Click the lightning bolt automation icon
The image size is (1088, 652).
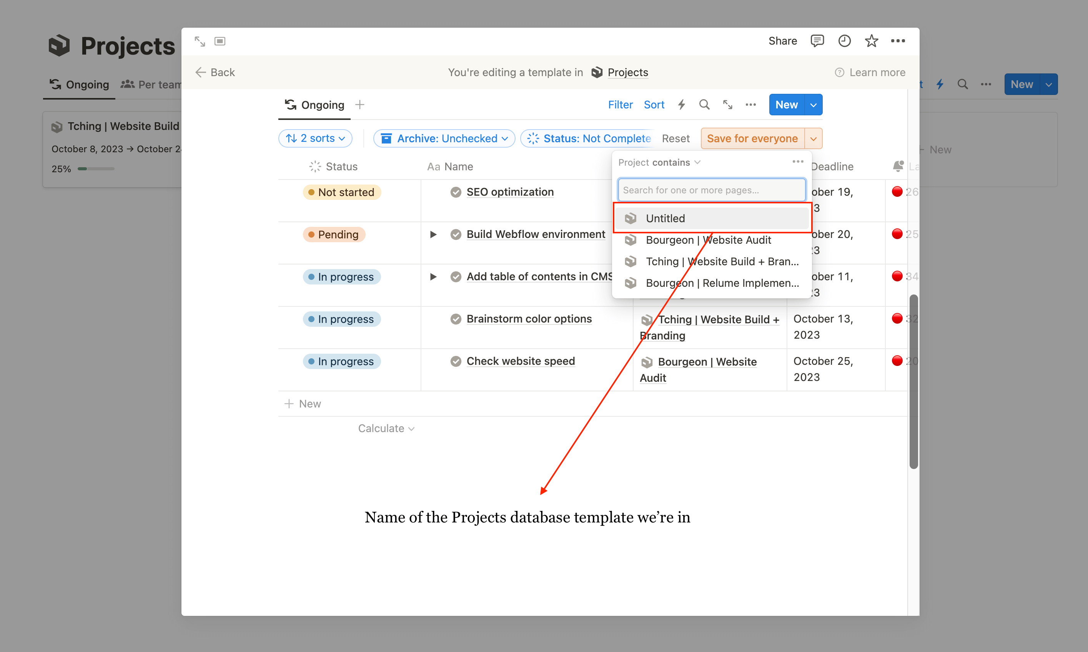681,104
